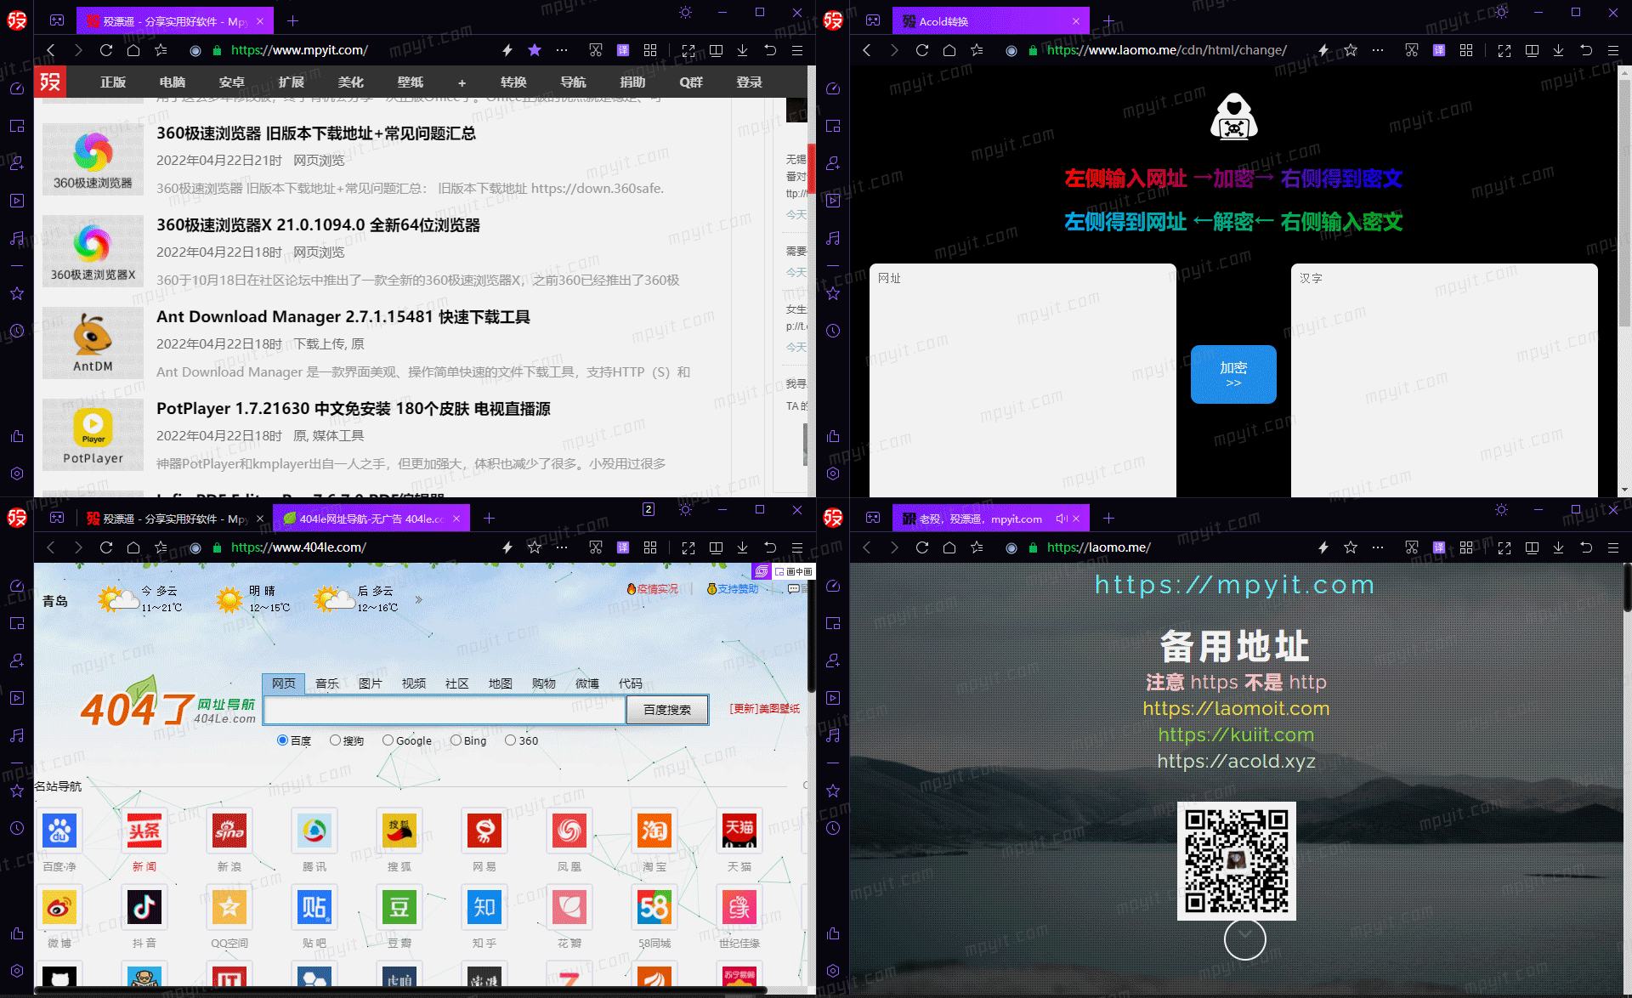The image size is (1632, 998).
Task: Toggle theme sun icon in mpyit.com titlebar
Action: (686, 12)
